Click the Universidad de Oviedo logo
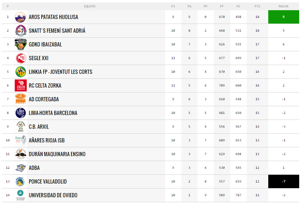Image resolution: width=302 pixels, height=205 pixels. pyautogui.click(x=21, y=195)
